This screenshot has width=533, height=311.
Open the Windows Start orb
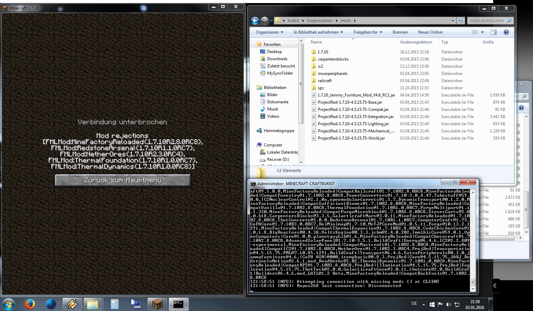(x=9, y=304)
